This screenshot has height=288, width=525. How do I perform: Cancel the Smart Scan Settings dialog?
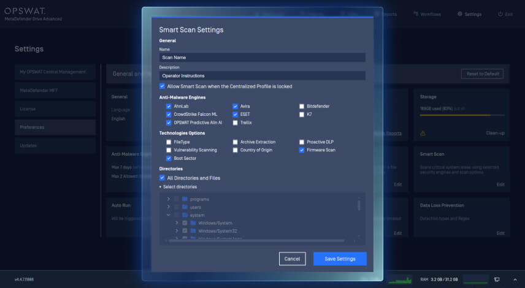coord(293,259)
